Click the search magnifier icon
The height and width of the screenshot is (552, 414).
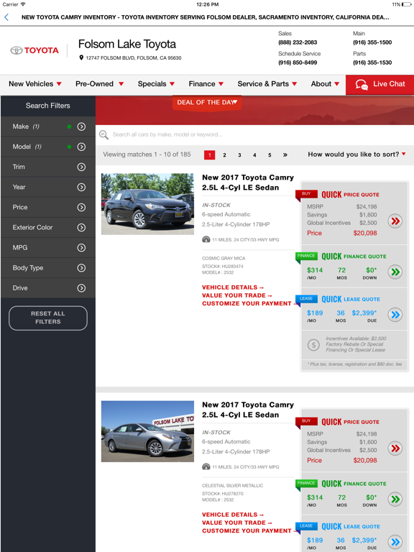tap(103, 134)
